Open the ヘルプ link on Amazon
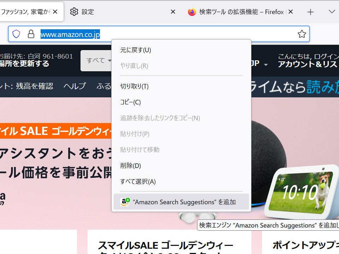Viewport: 339px width, 254px height. 75,86
